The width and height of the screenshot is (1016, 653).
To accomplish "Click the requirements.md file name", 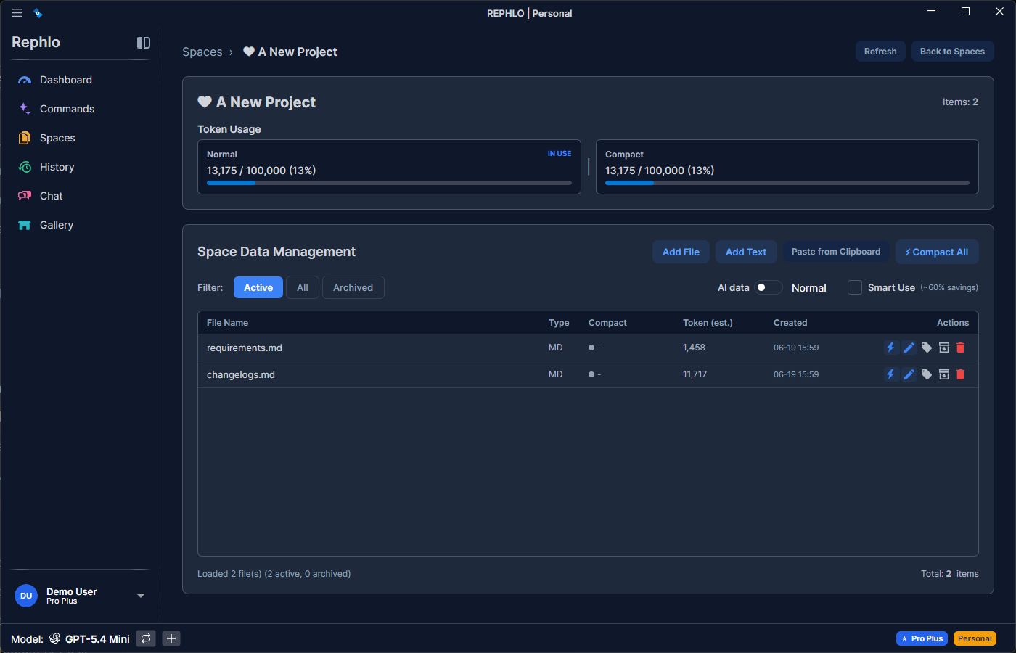I will 245,348.
